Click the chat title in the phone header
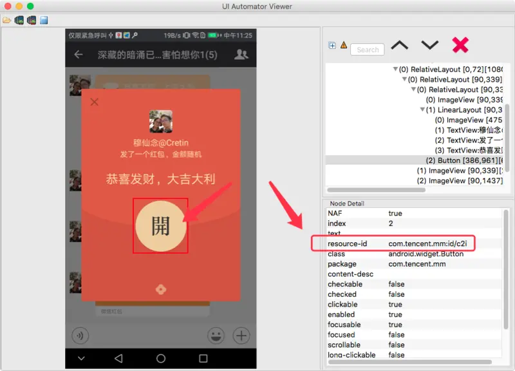515x371 pixels. coord(158,55)
